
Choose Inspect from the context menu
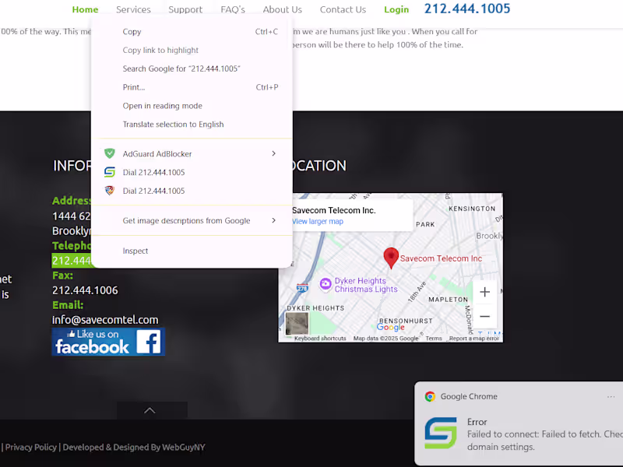135,251
